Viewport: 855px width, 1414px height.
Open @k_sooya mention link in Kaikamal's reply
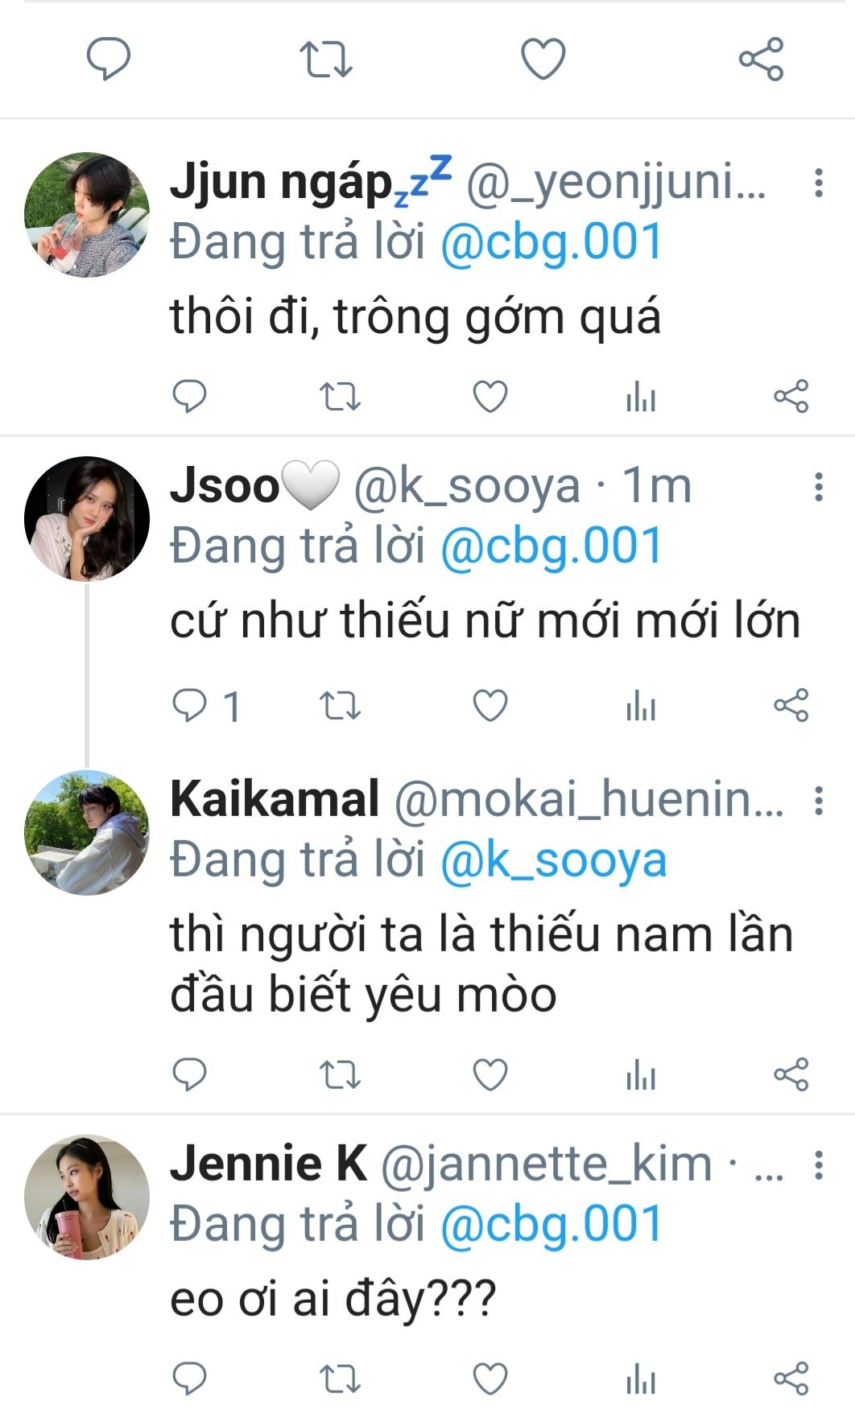[554, 860]
